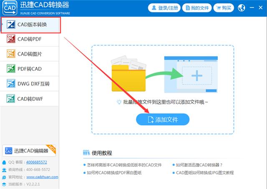Image resolution: width=267 pixels, height=189 pixels.
Task: Click the 添加文件 button
Action: (x=163, y=119)
